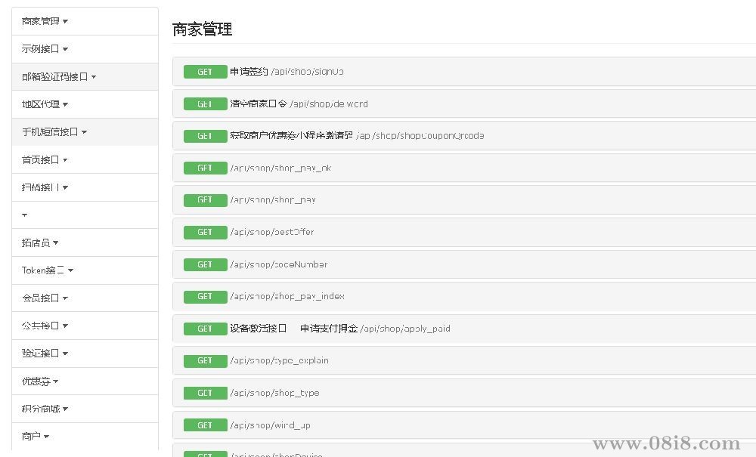756x457 pixels.
Task: Click GET badge for /api/shop/shop_pay_ok
Action: [x=205, y=168]
